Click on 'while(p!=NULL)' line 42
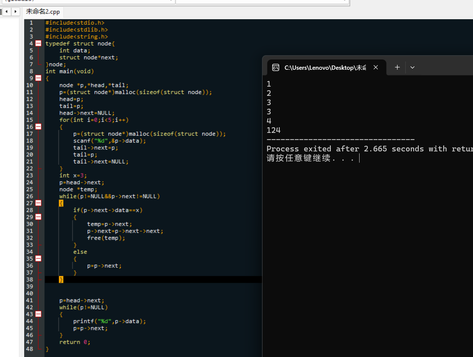This screenshot has width=473, height=357. pyautogui.click(x=84, y=307)
